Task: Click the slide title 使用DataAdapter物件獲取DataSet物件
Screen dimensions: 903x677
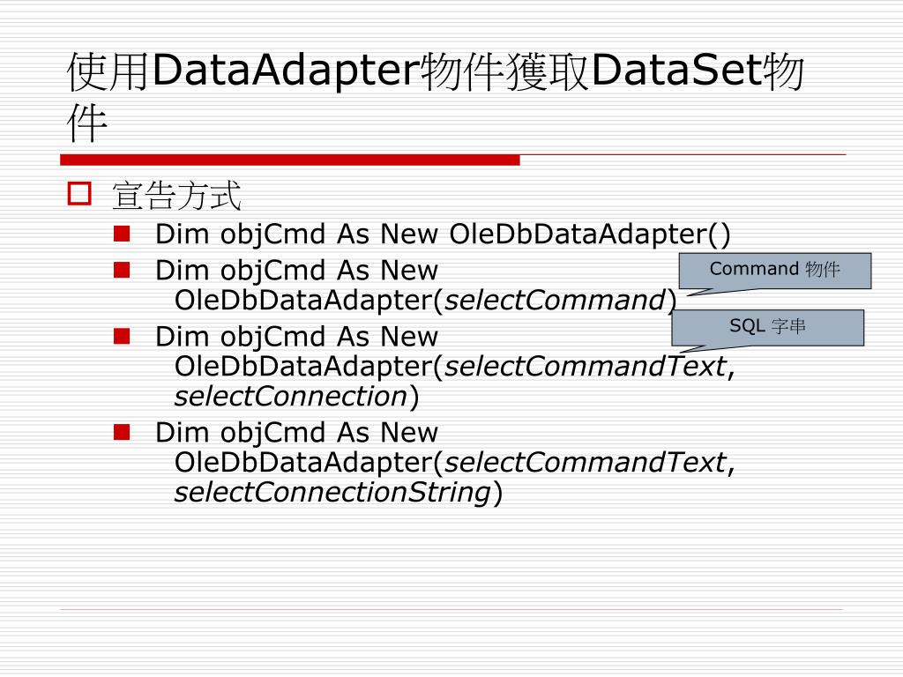Action: pyautogui.click(x=436, y=97)
